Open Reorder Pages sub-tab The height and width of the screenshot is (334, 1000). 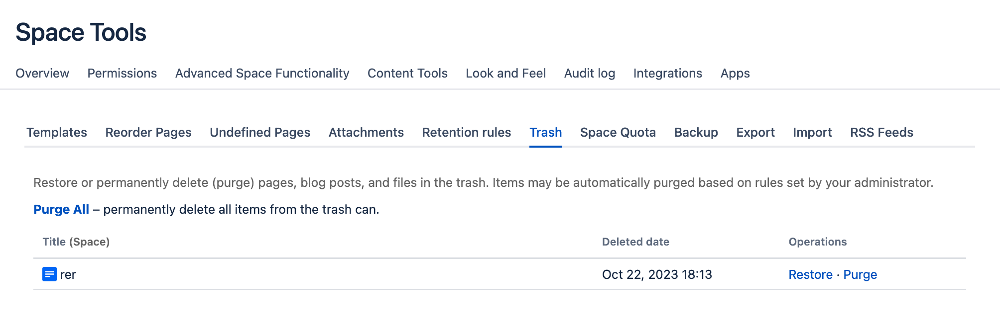[148, 132]
